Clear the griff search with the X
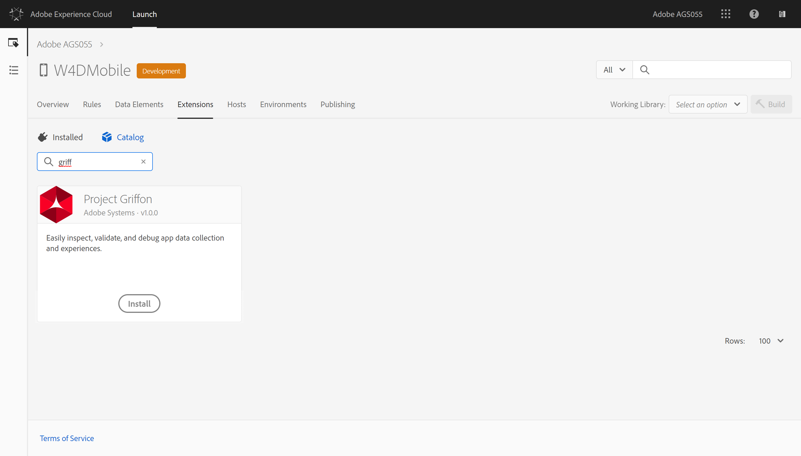 pyautogui.click(x=143, y=161)
